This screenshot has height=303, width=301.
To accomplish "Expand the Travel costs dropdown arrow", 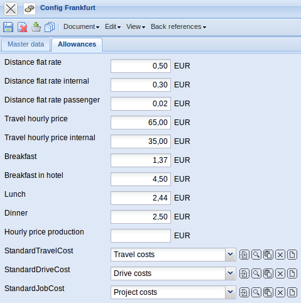I will 231,255.
